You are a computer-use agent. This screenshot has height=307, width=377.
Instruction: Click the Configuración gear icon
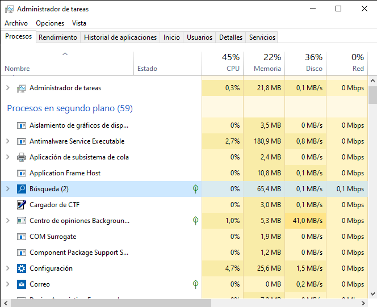tap(22, 268)
